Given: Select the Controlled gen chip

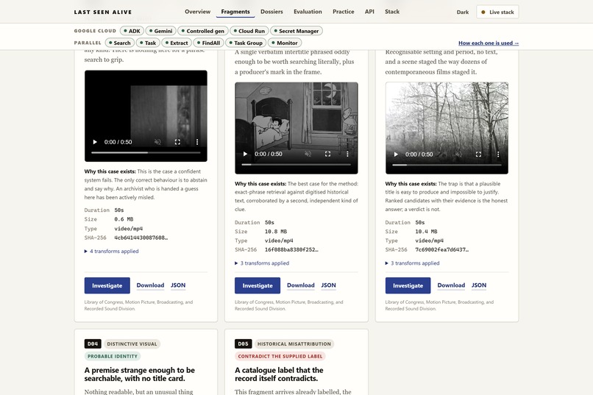Looking at the screenshot, I should click(x=203, y=31).
